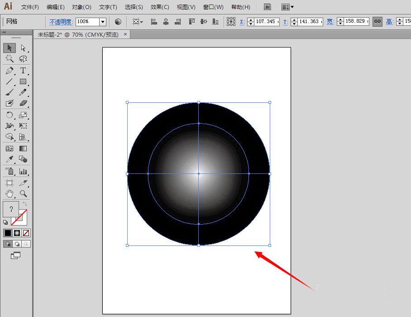The width and height of the screenshot is (411, 317).
Task: Select the Pen tool
Action: 10,70
